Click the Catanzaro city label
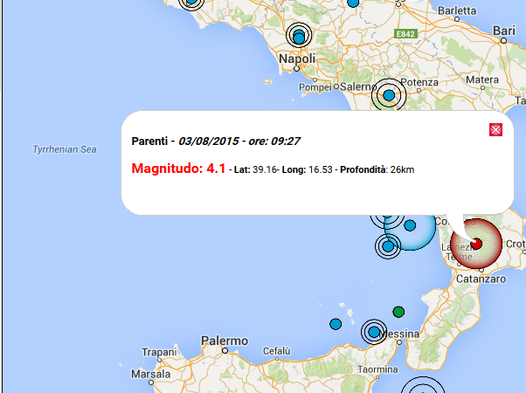This screenshot has width=526, height=393. pos(481,279)
